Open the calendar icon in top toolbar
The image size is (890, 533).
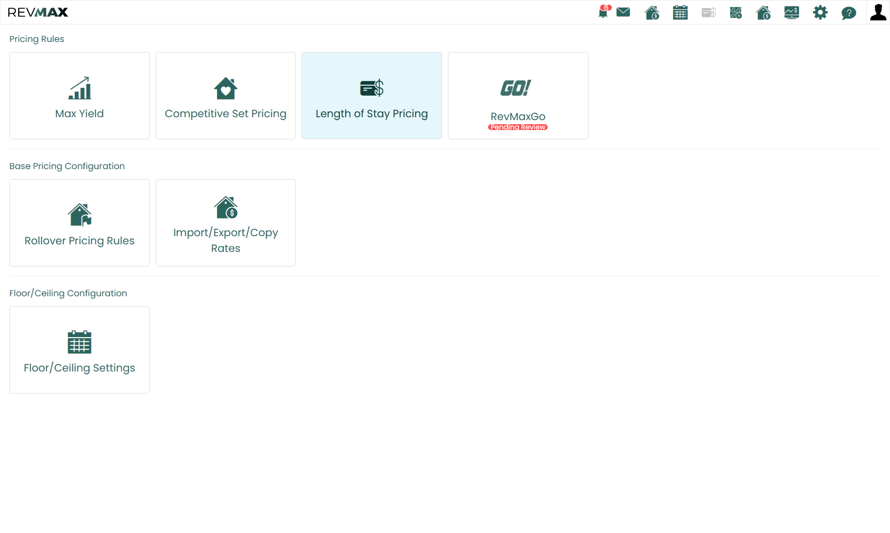pos(680,12)
